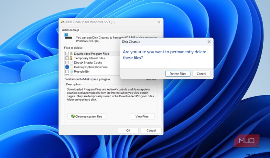
Task: Click the Description group label
Action: pyautogui.click(x=73, y=84)
